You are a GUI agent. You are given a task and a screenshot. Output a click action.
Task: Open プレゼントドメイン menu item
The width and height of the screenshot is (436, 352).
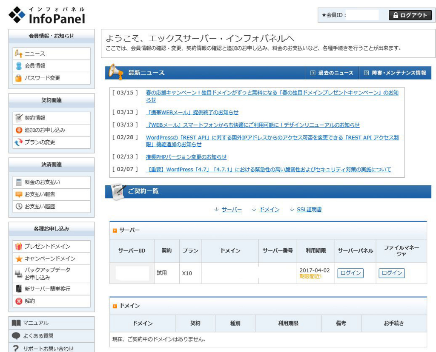52,246
